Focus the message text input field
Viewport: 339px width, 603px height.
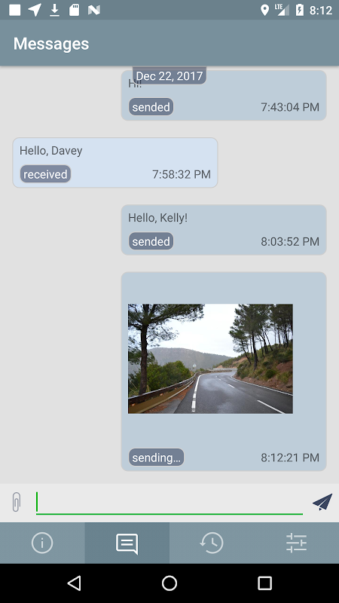point(169,503)
